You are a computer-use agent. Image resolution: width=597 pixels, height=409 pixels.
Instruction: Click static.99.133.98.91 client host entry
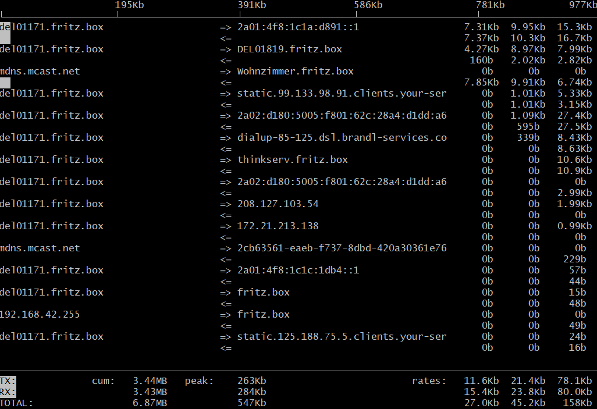[342, 94]
